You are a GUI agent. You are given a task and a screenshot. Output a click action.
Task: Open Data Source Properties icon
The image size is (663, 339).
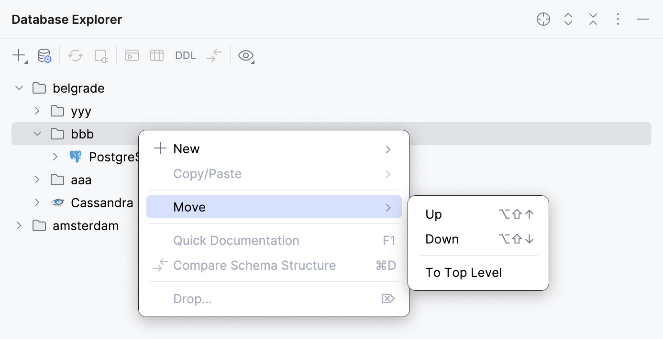(x=44, y=55)
